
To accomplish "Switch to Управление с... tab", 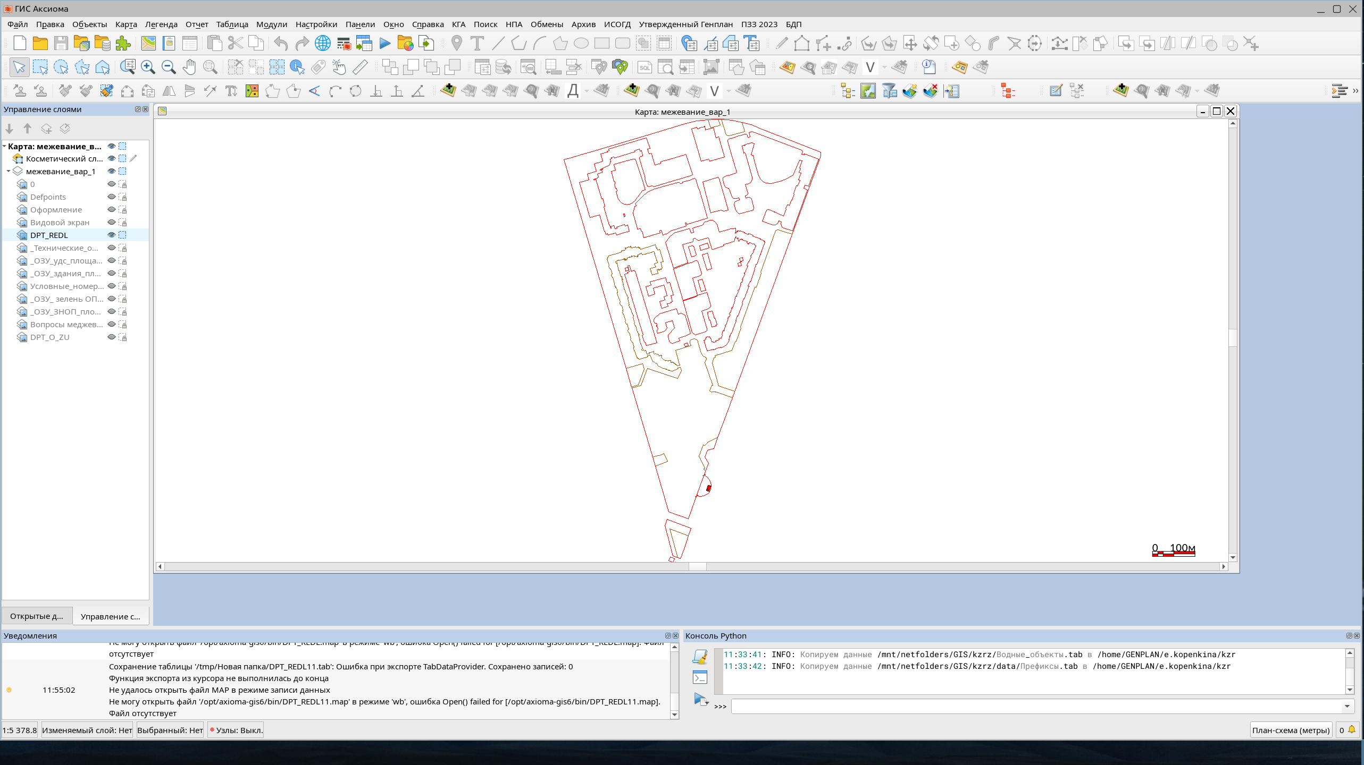I will click(x=111, y=616).
